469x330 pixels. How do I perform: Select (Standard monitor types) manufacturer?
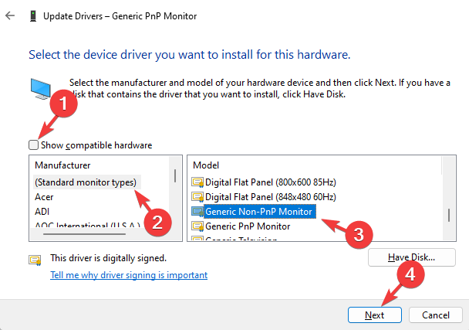tap(85, 182)
